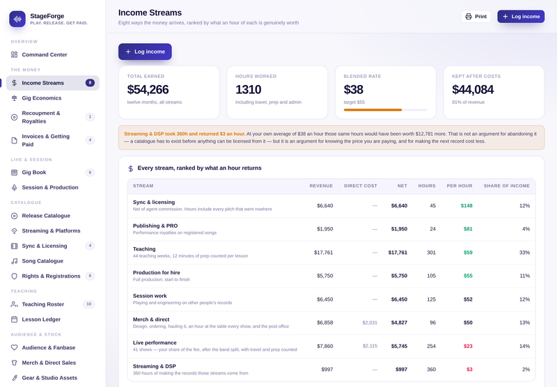Click the Income Streams dollar icon in sidebar
The width and height of the screenshot is (557, 387).
point(14,83)
